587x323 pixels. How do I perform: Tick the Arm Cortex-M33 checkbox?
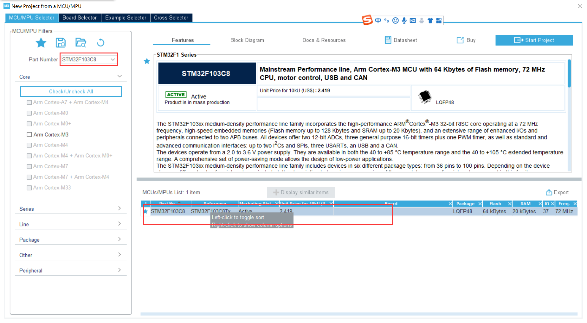[x=29, y=188]
